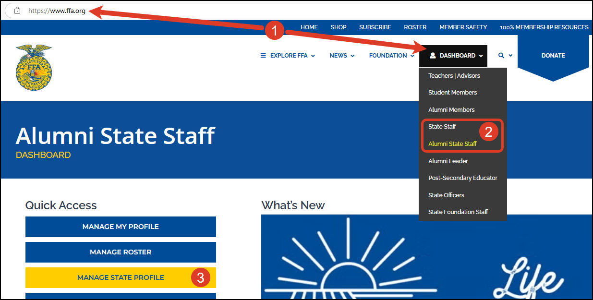This screenshot has height=300, width=593.
Task: Open search via the magnifier icon
Action: click(x=501, y=56)
